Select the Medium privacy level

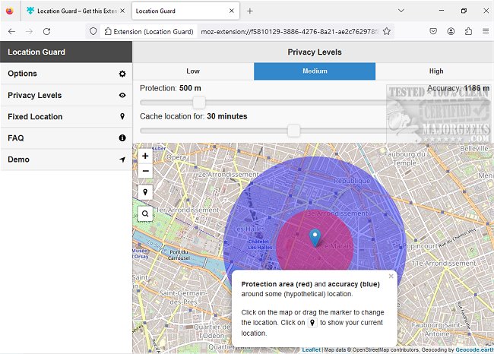point(315,71)
